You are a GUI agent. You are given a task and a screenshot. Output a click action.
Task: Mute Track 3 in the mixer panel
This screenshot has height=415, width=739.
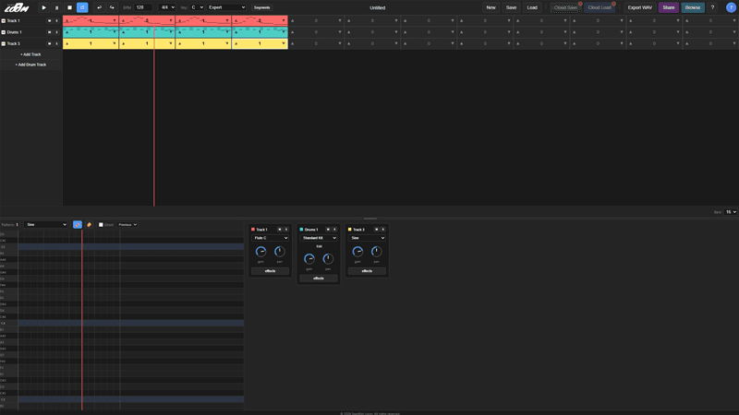376,230
